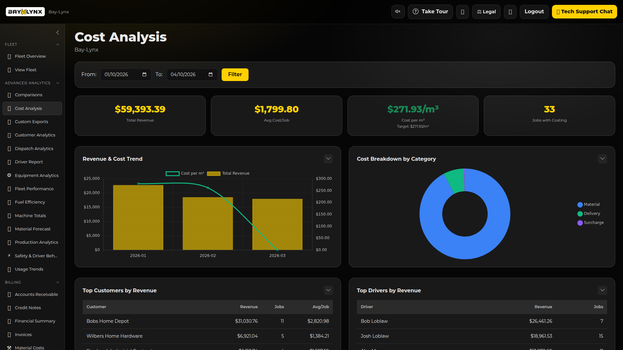Click the Logout button

(534, 11)
